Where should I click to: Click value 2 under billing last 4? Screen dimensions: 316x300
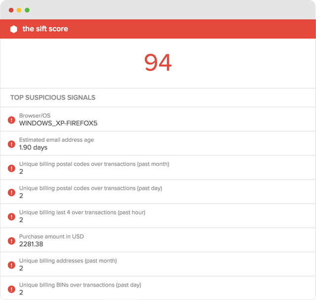pos(21,220)
